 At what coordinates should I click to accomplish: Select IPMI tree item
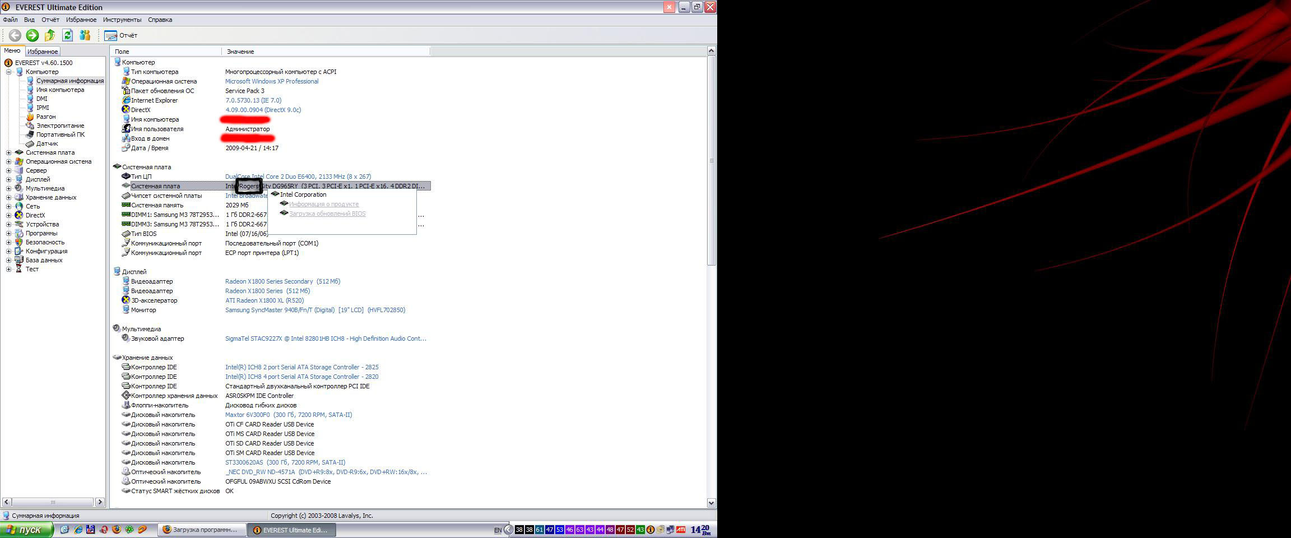point(43,108)
